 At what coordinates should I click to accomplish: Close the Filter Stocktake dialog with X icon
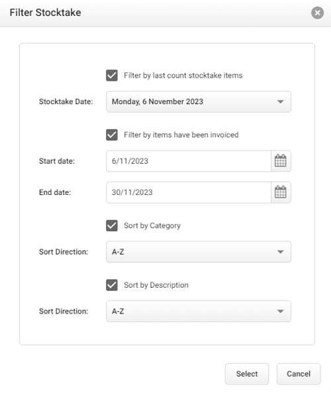[317, 13]
